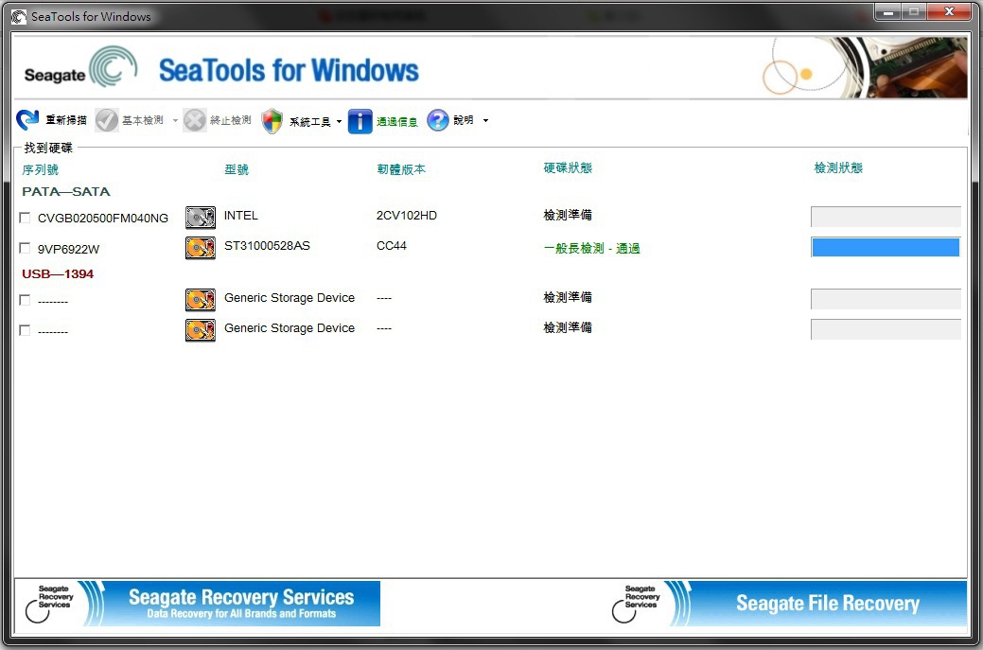The width and height of the screenshot is (983, 650).
Task: Maximize the SeaTools window
Action: [x=913, y=12]
